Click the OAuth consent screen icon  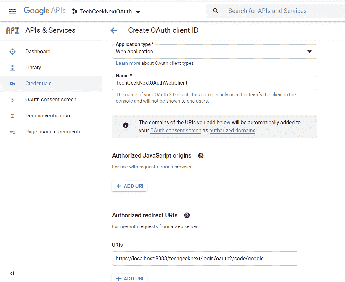[x=13, y=100]
